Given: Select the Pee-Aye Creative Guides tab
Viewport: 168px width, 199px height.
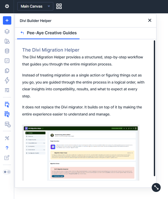Looking at the screenshot, I should coord(52,33).
